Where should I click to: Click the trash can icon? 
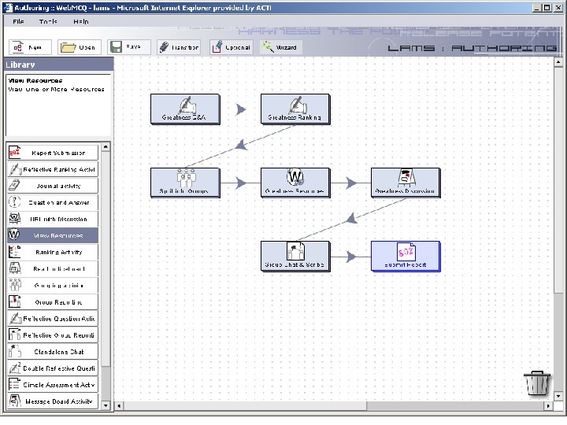[537, 382]
